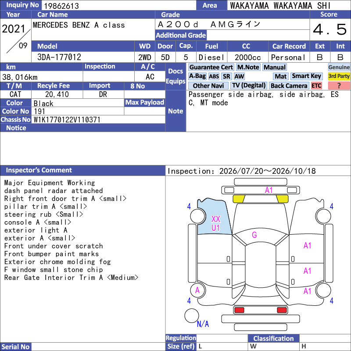Click the Manual document badge
This screenshot has width=351, height=351.
click(275, 67)
